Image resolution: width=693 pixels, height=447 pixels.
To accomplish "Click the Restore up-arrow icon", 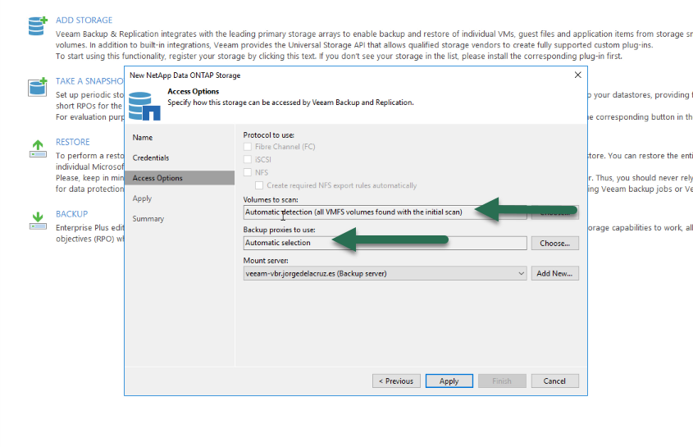I will pyautogui.click(x=38, y=149).
